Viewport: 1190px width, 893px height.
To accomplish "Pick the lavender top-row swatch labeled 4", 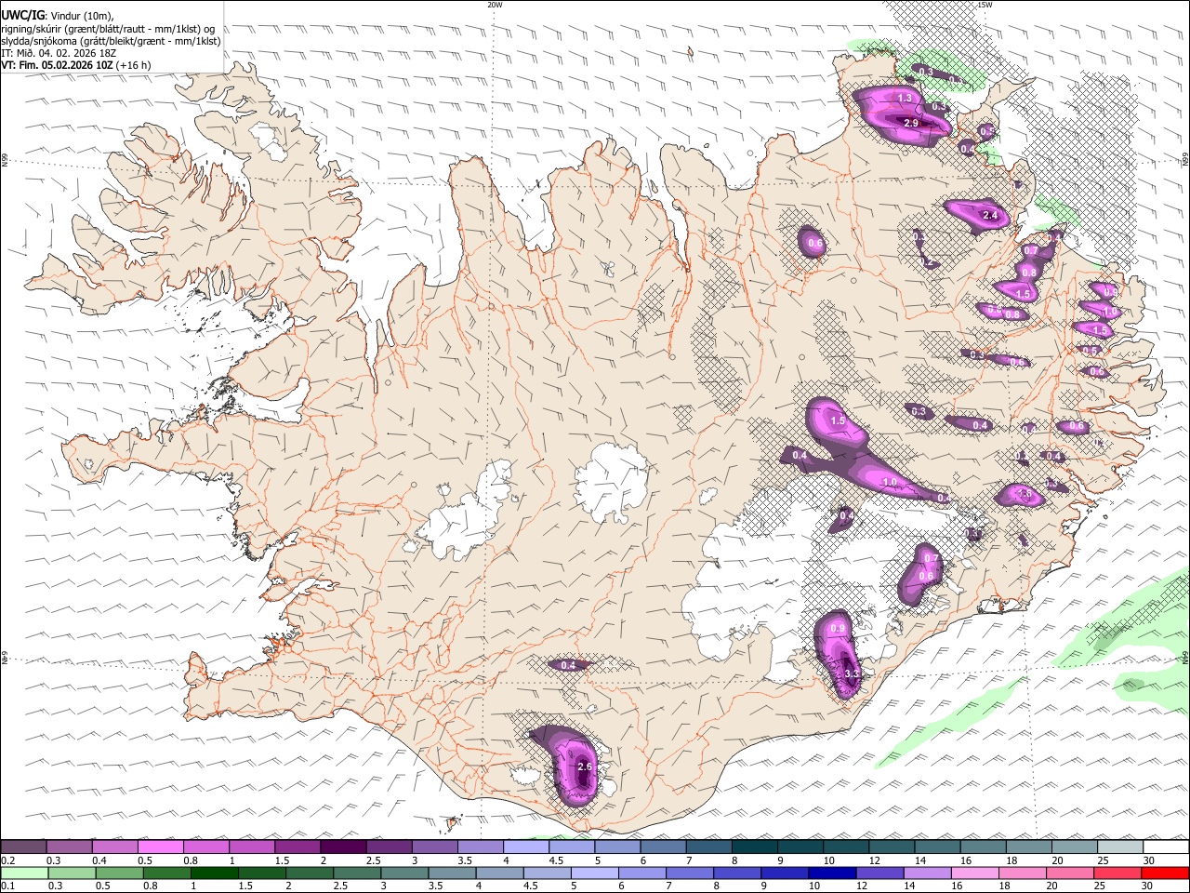I will (525, 846).
